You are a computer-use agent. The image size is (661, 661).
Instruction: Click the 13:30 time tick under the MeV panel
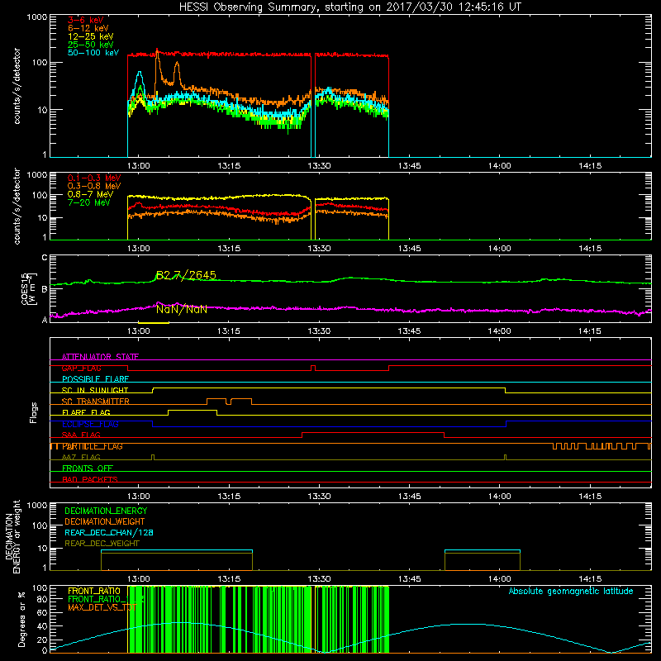tap(319, 249)
